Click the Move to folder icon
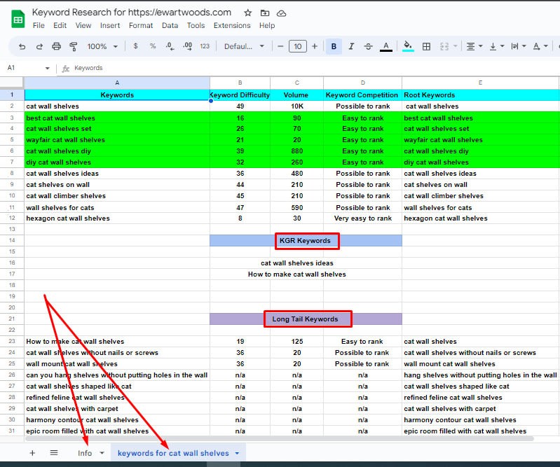Screen dimensions: 560x467 [264, 13]
